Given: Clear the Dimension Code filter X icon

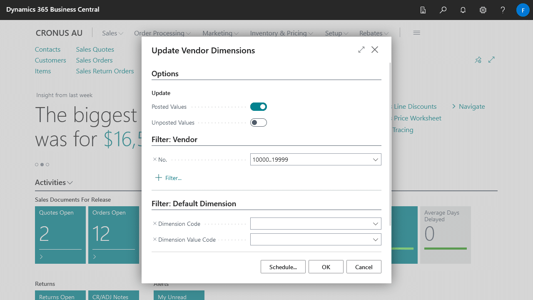Looking at the screenshot, I should (154, 223).
